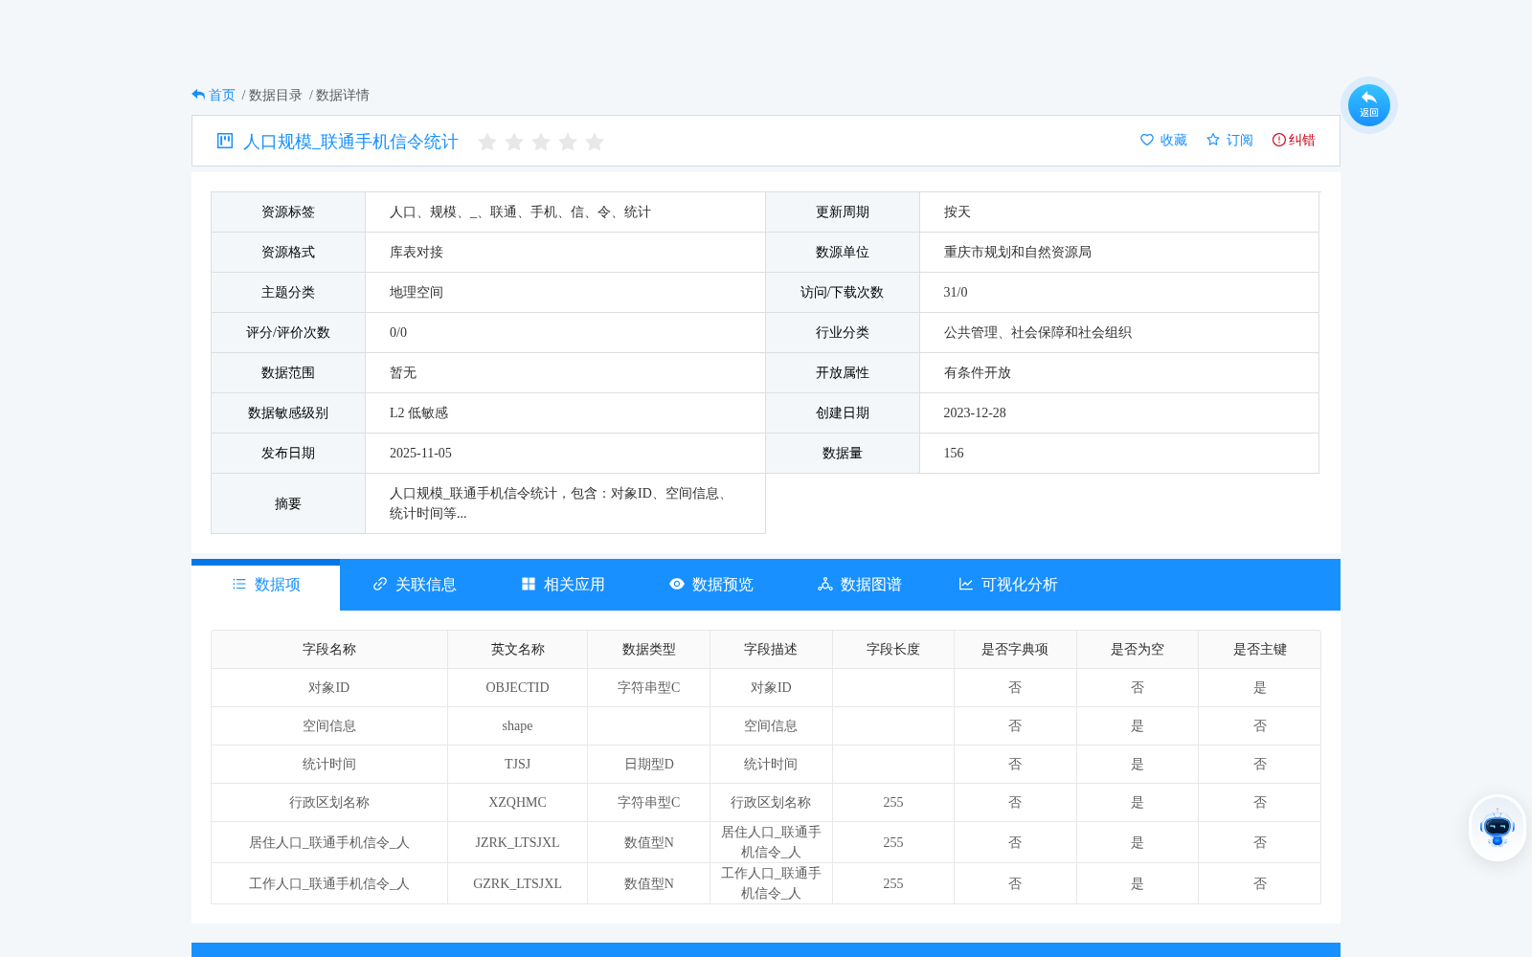Go to 首页 breadcrumb link
The height and width of the screenshot is (957, 1532).
222,95
